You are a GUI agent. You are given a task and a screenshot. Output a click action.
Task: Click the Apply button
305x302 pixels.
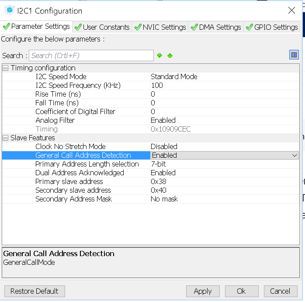(x=203, y=292)
